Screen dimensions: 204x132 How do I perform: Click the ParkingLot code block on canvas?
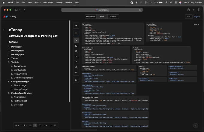point(113,34)
